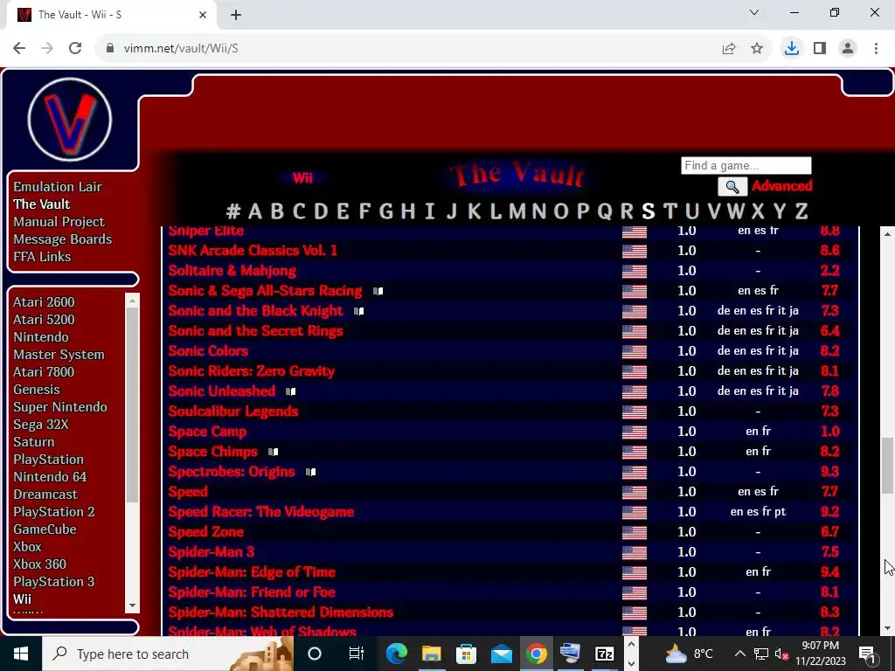Click manual icon beside Space Chimps
This screenshot has height=671, width=895.
[x=273, y=452]
